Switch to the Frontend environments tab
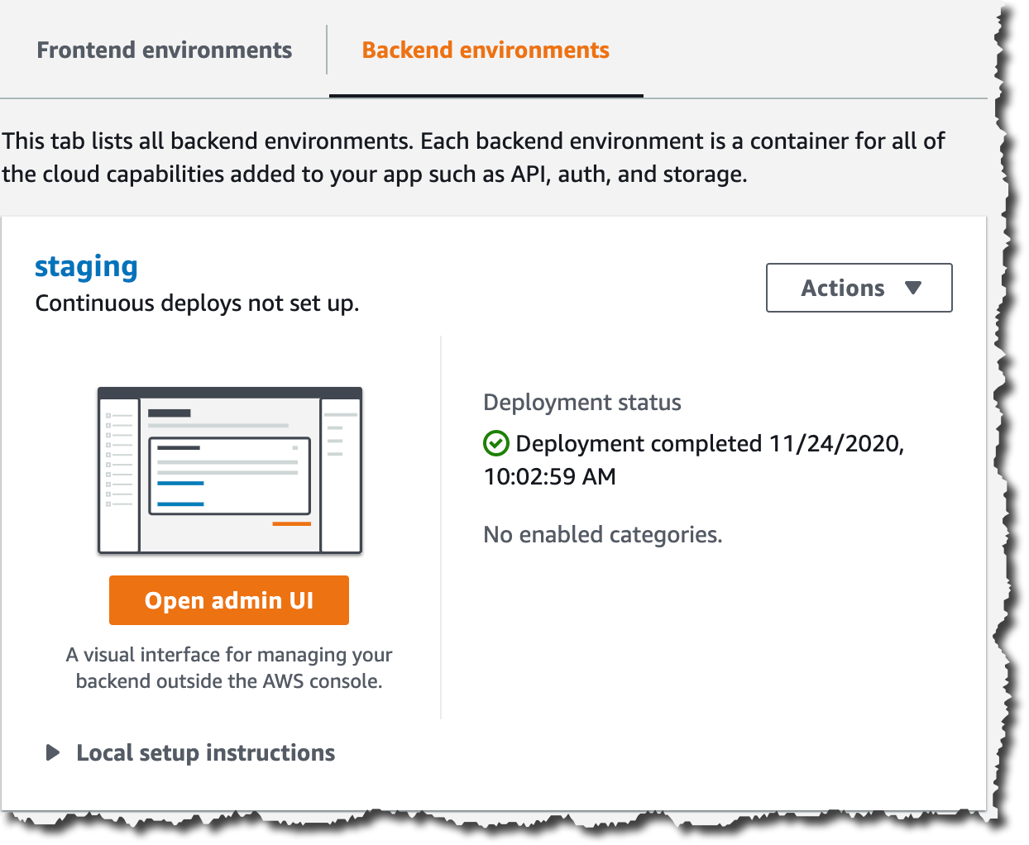This screenshot has height=845, width=1029. (165, 50)
